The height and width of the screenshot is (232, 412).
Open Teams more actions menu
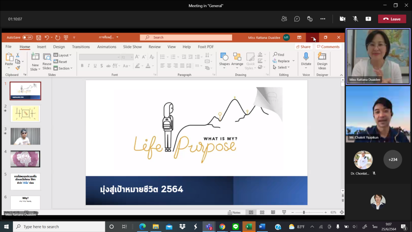point(323,19)
